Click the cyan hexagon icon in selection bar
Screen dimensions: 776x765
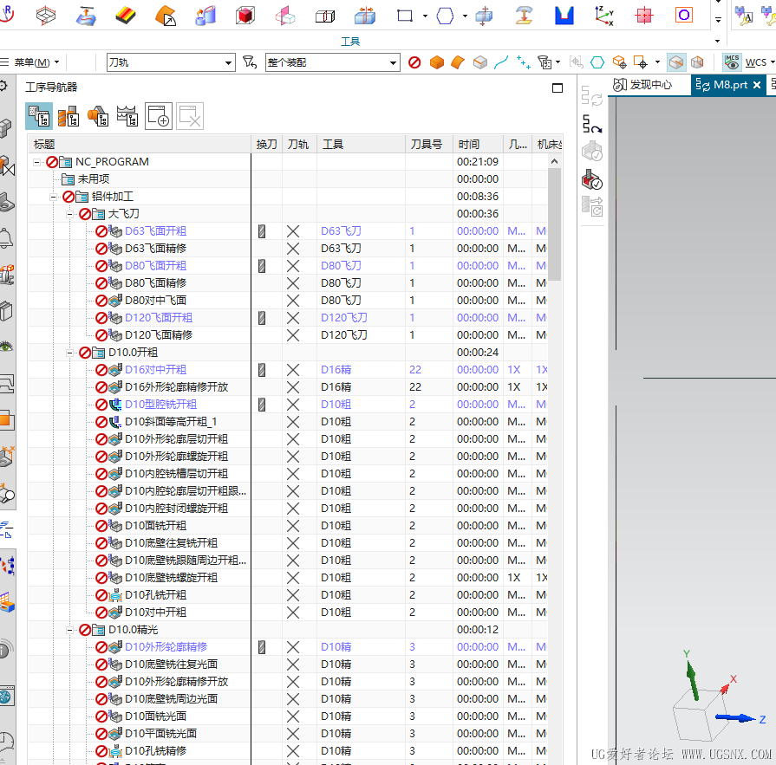point(597,62)
